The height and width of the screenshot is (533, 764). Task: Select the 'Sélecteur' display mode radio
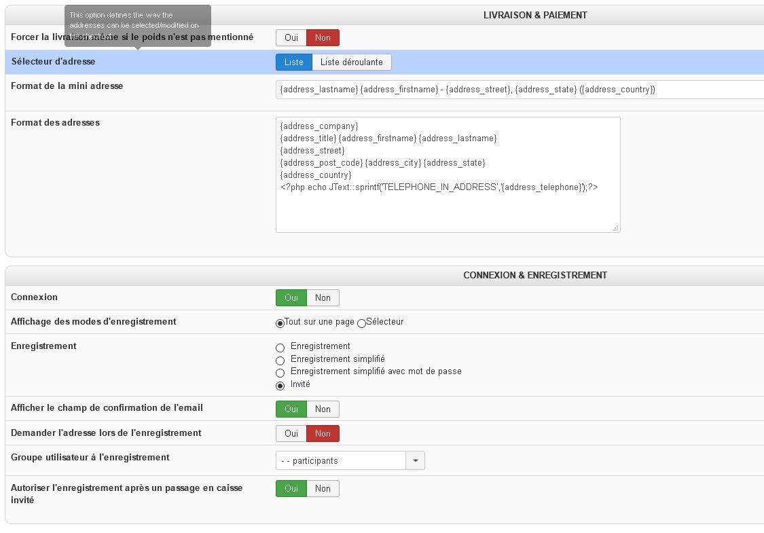pyautogui.click(x=361, y=323)
